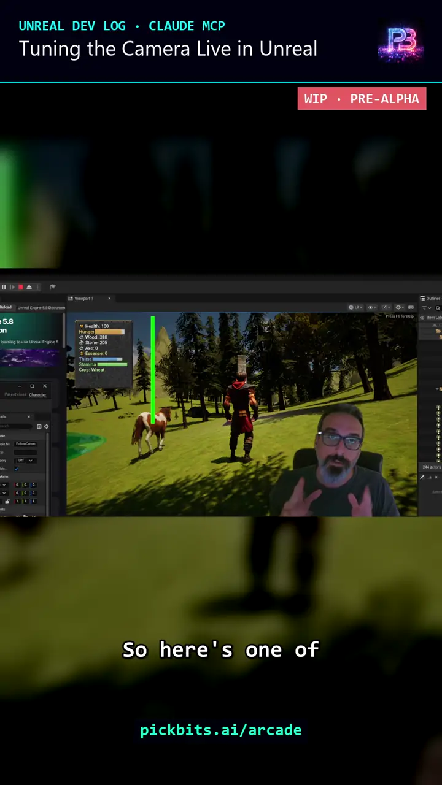Click the lock icon beside scale values
This screenshot has width=442, height=785.
coord(7,501)
